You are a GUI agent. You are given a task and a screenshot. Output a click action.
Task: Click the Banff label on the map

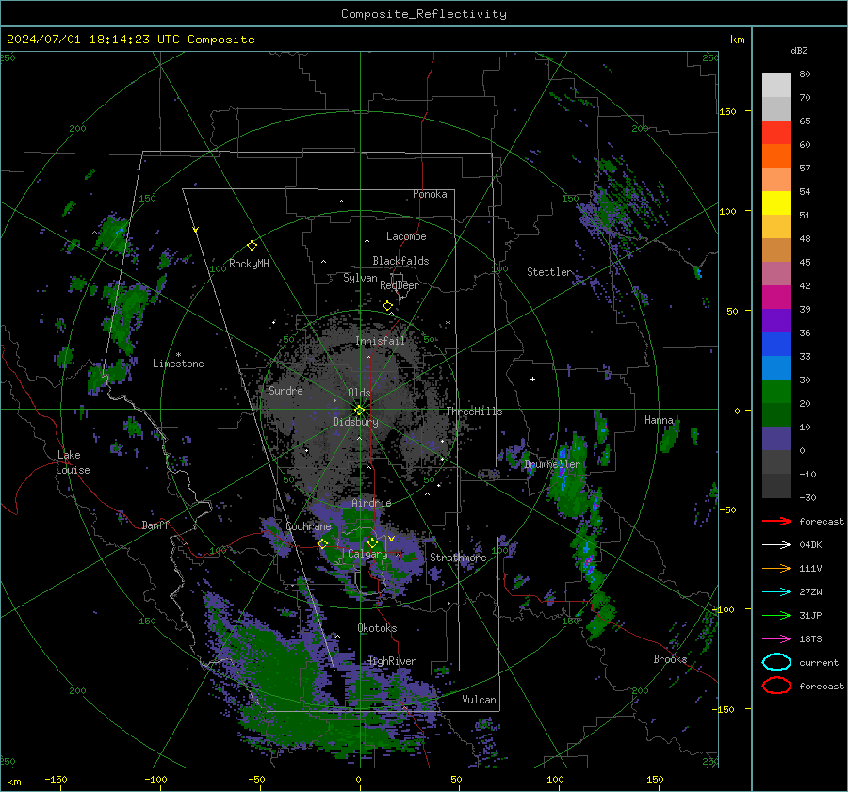click(x=155, y=525)
